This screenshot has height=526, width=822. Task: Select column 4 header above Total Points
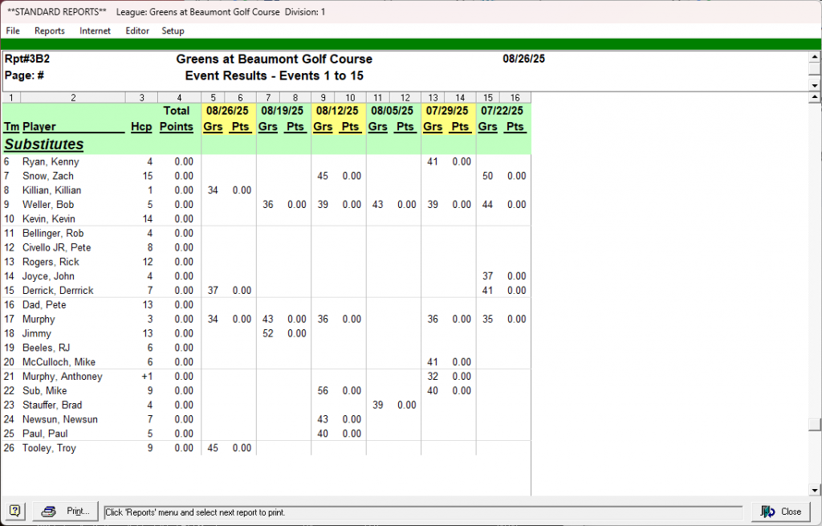(179, 97)
